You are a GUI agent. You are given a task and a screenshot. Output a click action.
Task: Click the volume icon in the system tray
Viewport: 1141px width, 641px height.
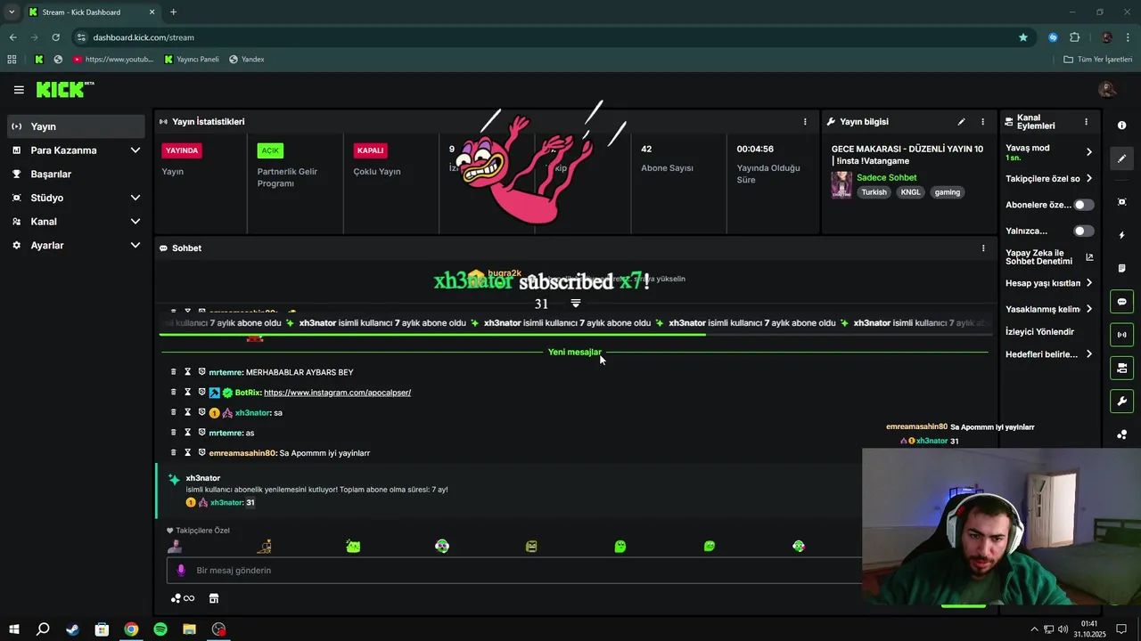click(1063, 629)
